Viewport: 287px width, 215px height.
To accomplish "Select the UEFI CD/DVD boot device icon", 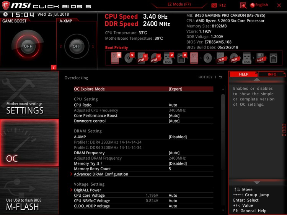I will point(129,58).
